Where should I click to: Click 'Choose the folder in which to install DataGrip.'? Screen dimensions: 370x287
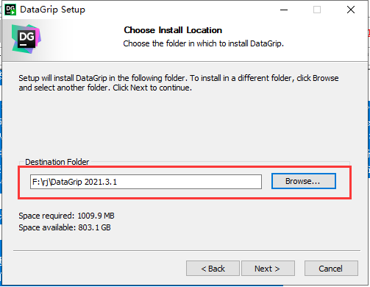click(x=203, y=43)
